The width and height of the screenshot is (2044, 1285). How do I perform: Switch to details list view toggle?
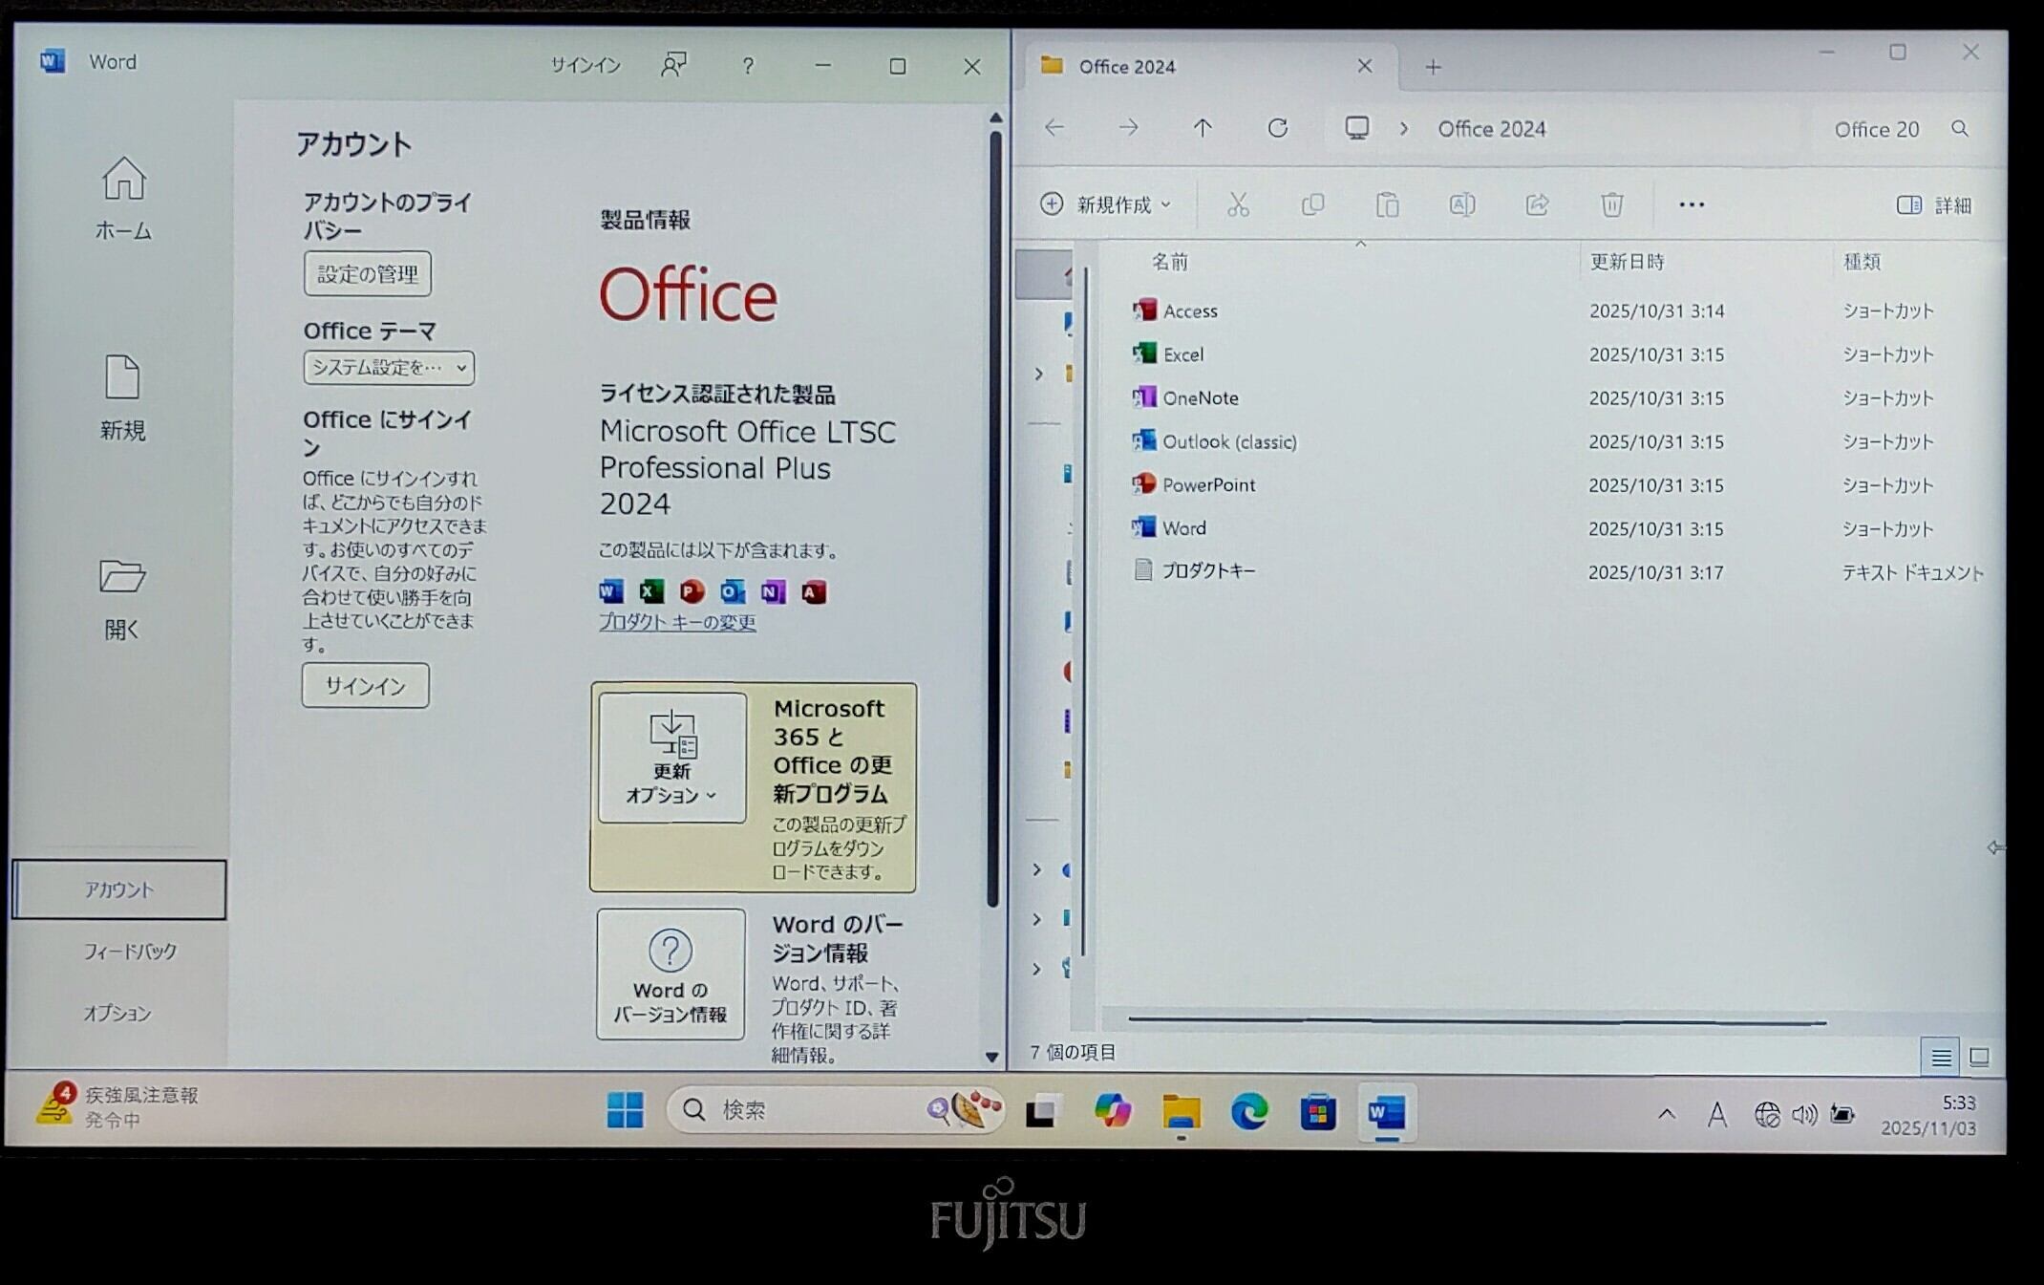pos(1941,1057)
